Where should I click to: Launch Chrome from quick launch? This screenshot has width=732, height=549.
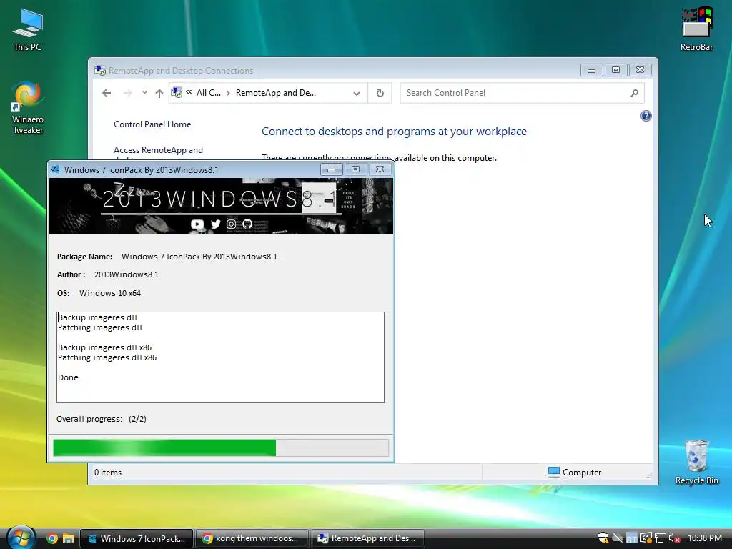point(52,538)
